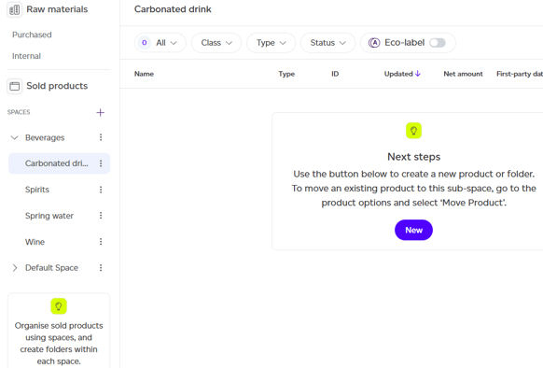Sort by the Name column header
Image resolution: width=543 pixels, height=368 pixels.
click(x=144, y=74)
